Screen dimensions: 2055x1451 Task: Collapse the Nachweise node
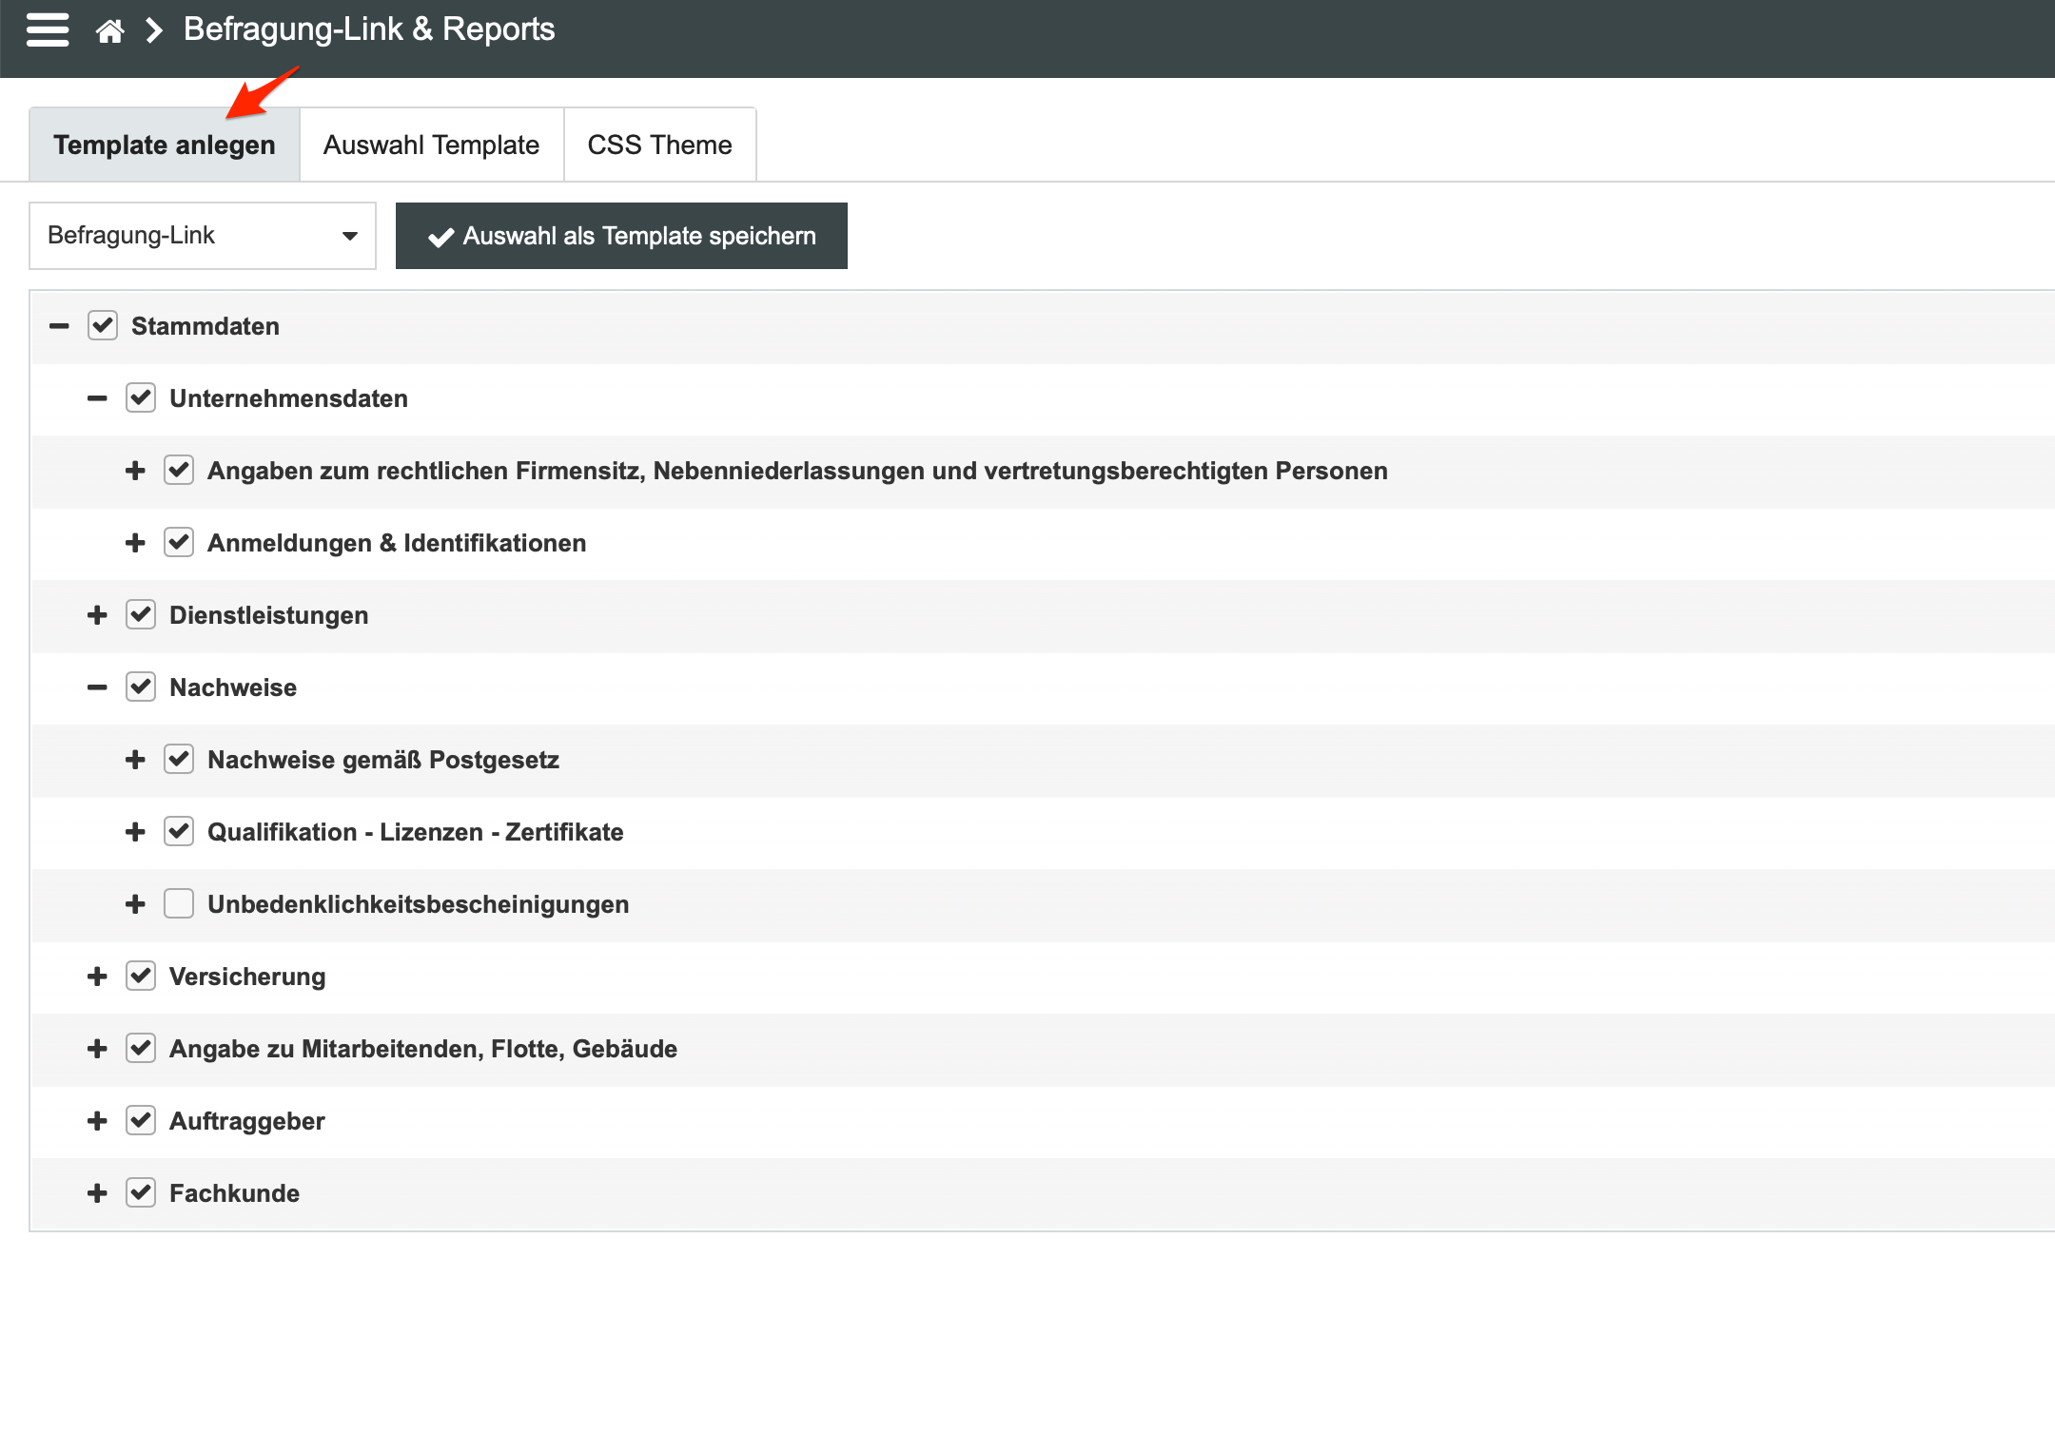(97, 687)
